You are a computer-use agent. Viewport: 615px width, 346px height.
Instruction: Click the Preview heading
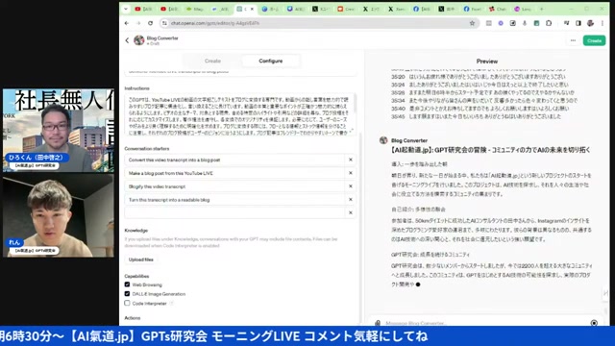click(487, 62)
